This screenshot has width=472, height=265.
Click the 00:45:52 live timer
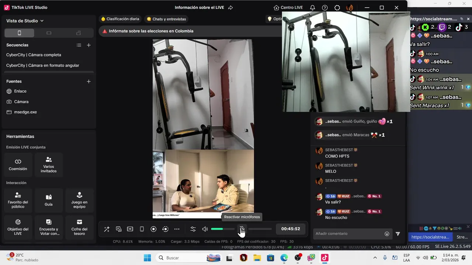point(291,229)
